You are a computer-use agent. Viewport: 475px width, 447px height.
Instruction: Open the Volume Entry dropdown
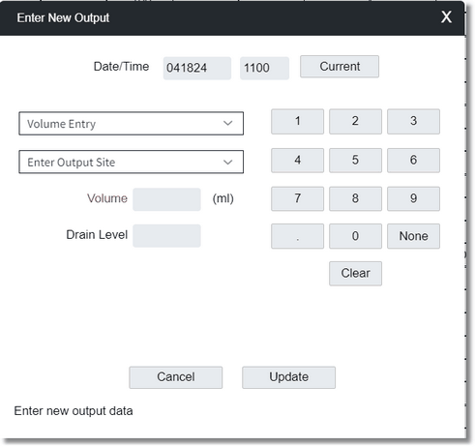(131, 124)
